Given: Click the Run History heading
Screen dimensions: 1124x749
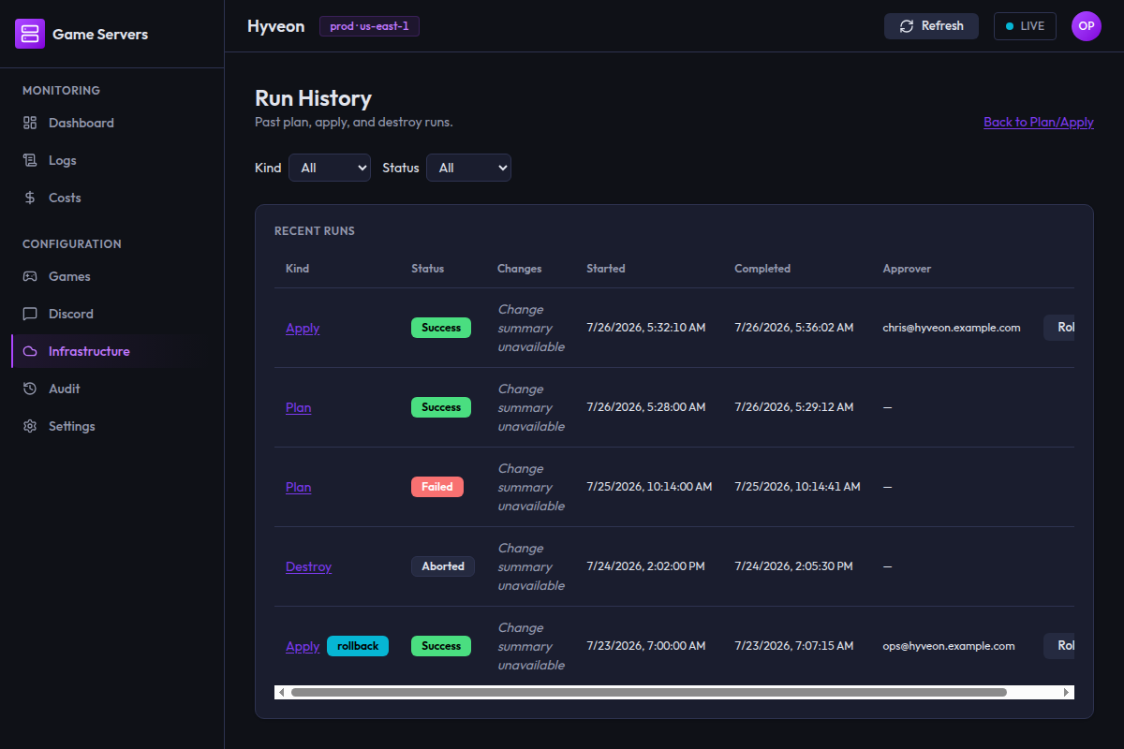Looking at the screenshot, I should point(314,98).
